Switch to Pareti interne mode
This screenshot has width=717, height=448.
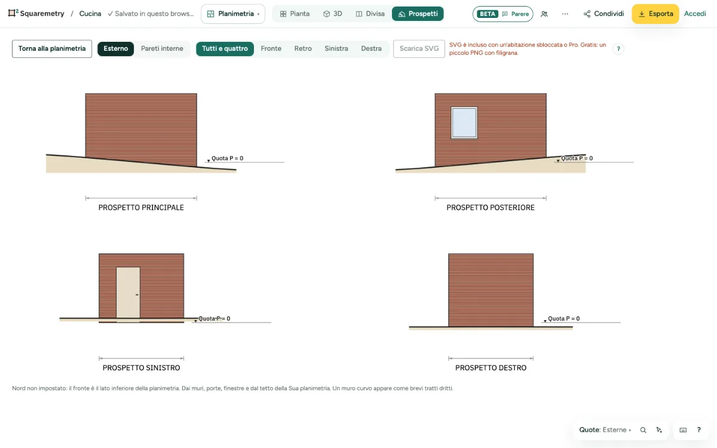pyautogui.click(x=162, y=49)
